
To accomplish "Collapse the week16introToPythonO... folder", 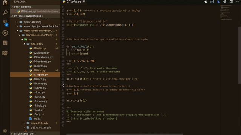I will tap(35, 31).
